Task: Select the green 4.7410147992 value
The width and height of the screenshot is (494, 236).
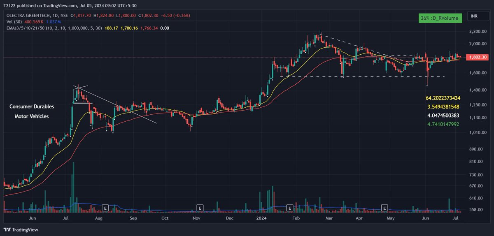Action: point(444,124)
